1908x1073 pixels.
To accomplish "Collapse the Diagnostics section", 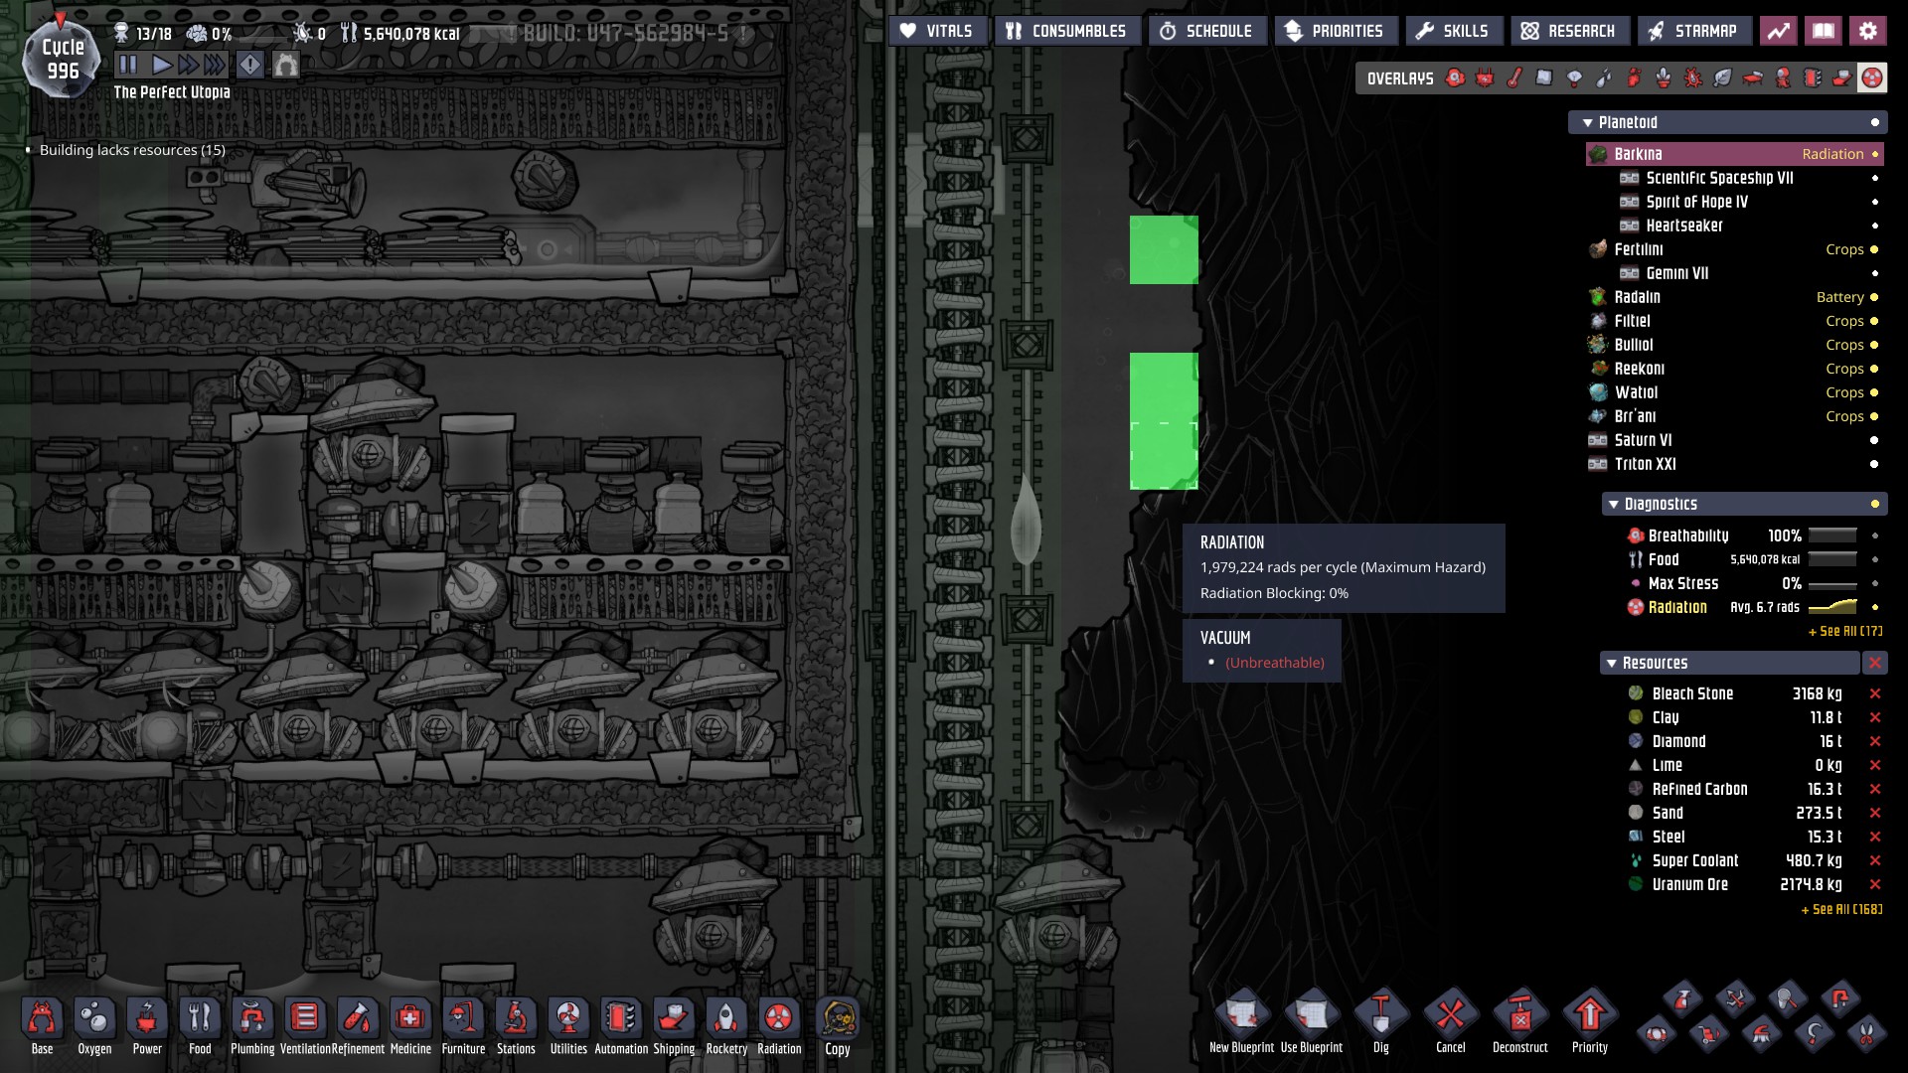I will click(1613, 505).
